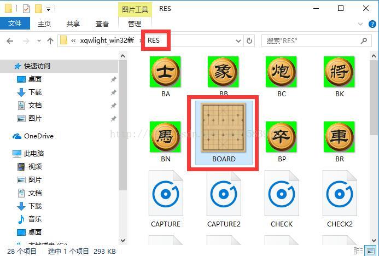This screenshot has width=379, height=256.
Task: Expand the ribbon with the chevron
Action: point(360,24)
